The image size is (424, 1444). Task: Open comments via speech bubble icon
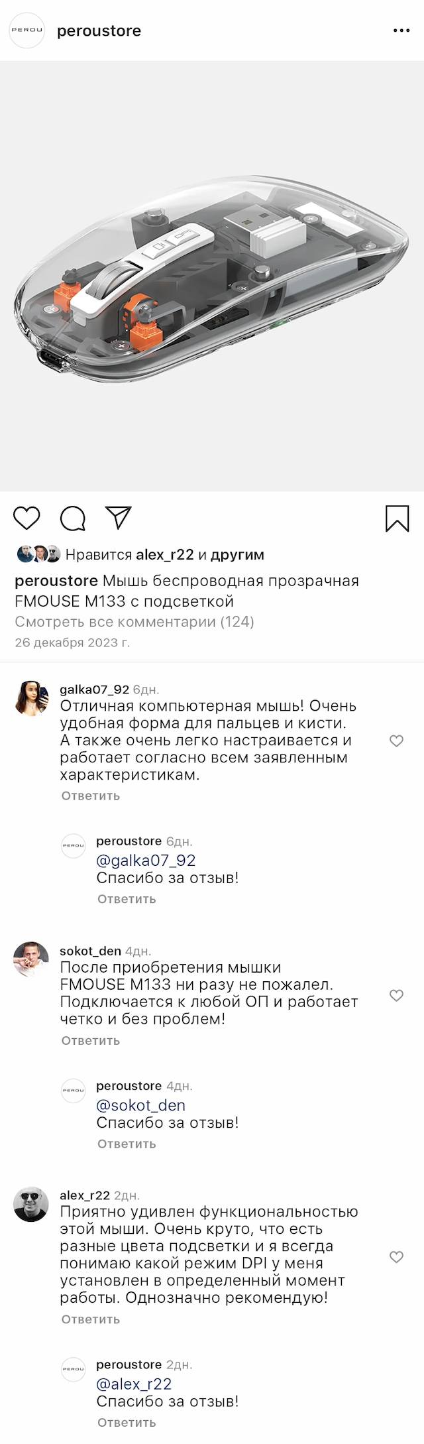(x=73, y=518)
